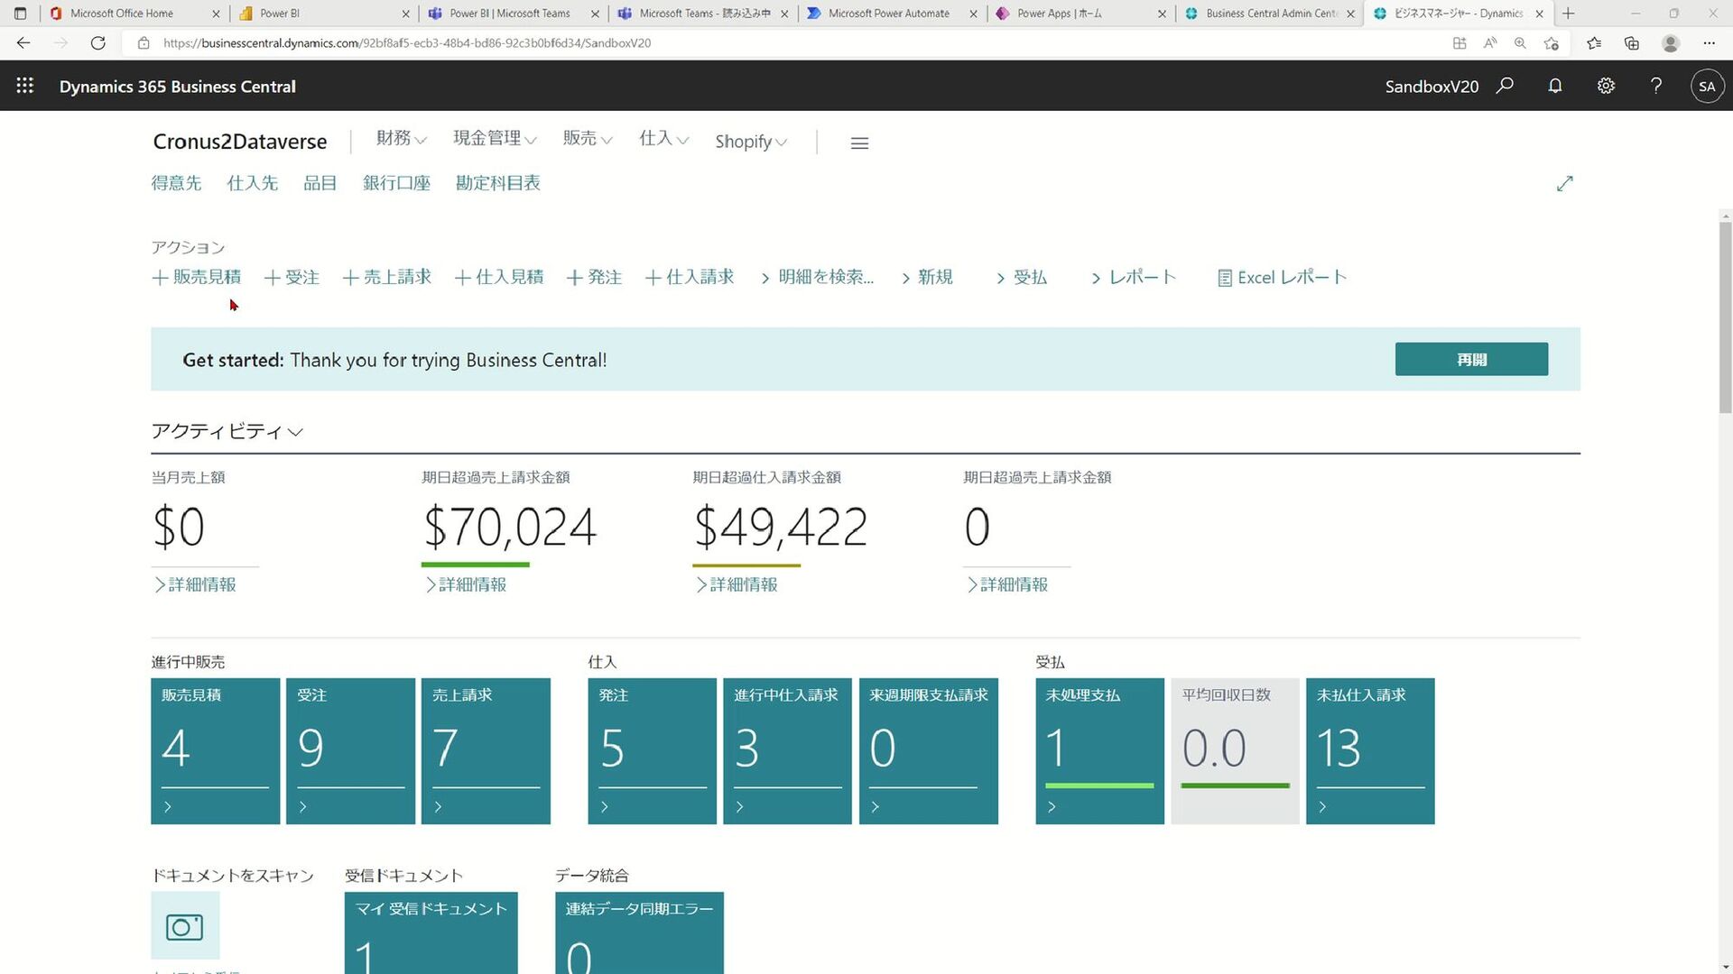The height and width of the screenshot is (974, 1733).
Task: Open the 品目 list
Action: (x=320, y=183)
